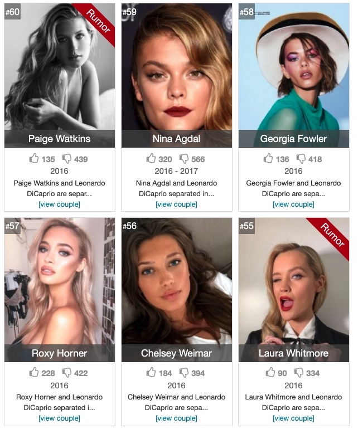Screen dimensions: 358x429
Task: Select the Laura Whitmore name caption
Action: [x=294, y=353]
